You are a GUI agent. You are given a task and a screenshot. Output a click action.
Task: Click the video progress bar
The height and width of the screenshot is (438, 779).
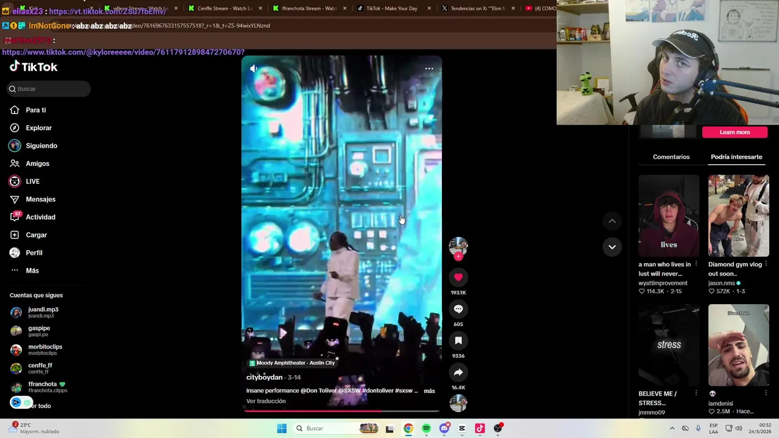tap(342, 411)
